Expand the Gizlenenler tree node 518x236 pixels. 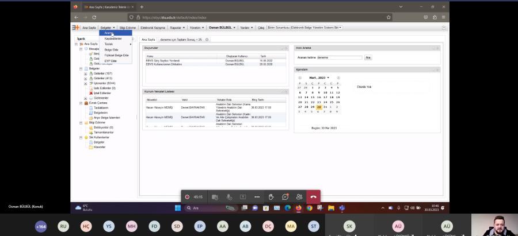point(86,98)
